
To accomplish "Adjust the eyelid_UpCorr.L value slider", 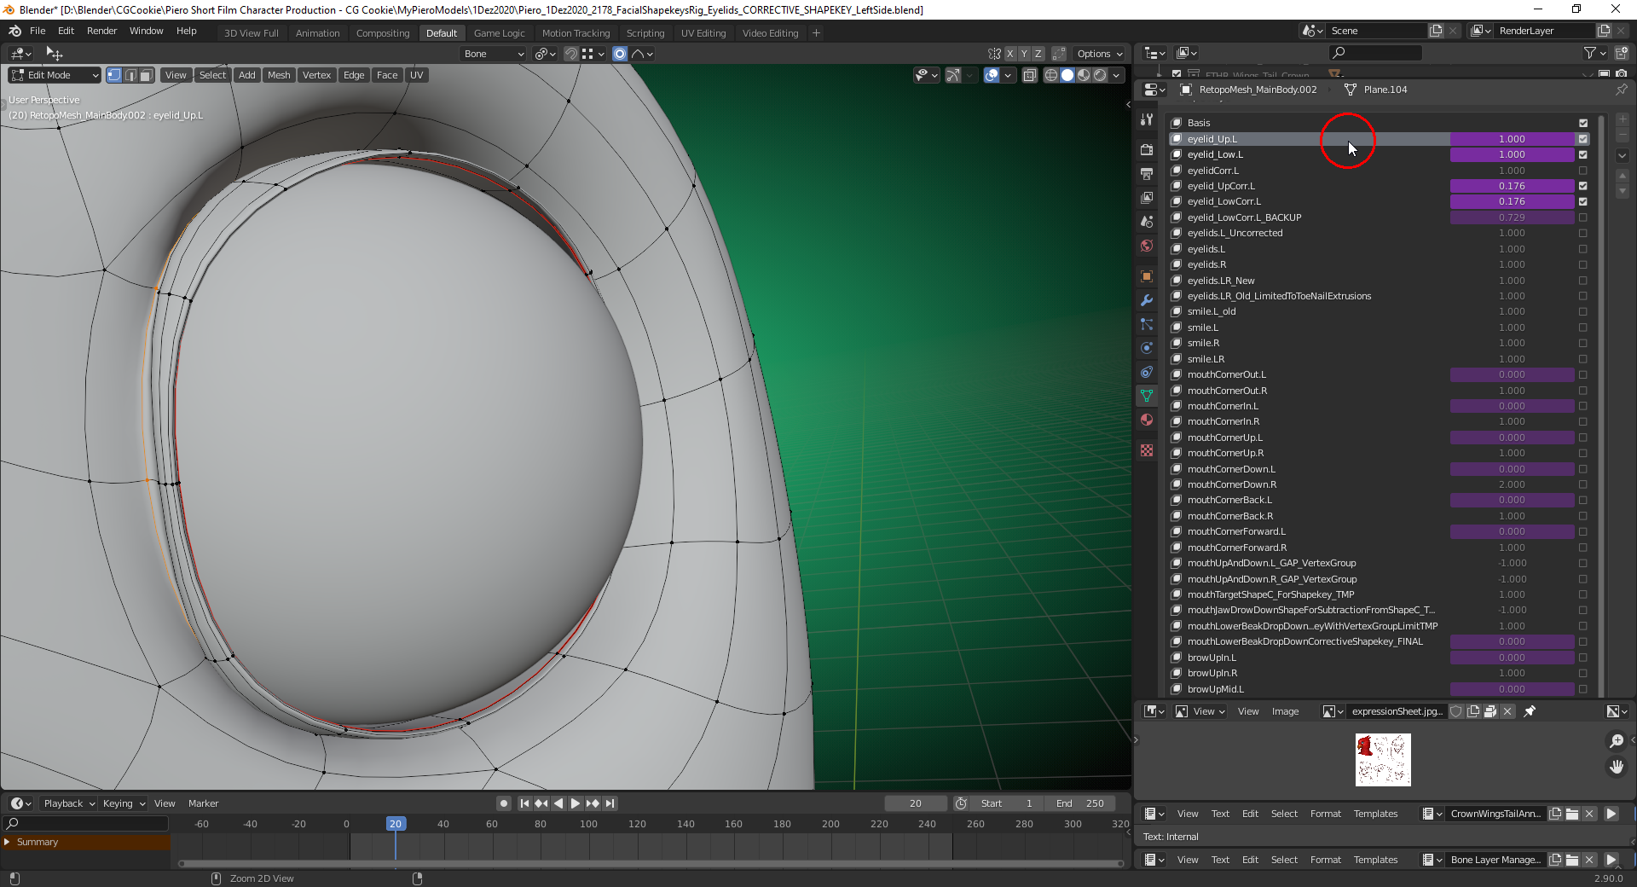I will click(x=1512, y=185).
